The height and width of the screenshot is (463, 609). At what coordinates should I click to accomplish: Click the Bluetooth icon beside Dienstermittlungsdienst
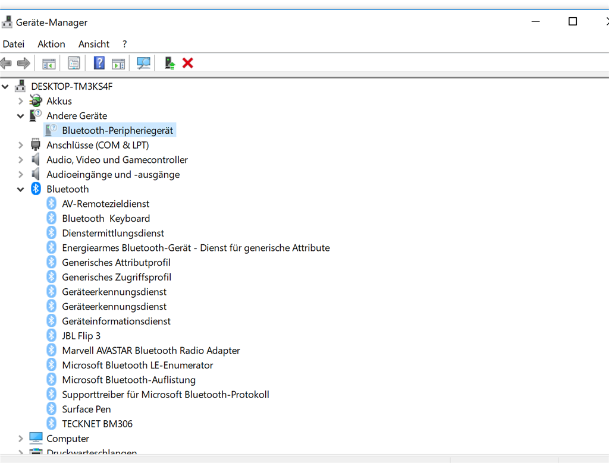[x=51, y=233]
